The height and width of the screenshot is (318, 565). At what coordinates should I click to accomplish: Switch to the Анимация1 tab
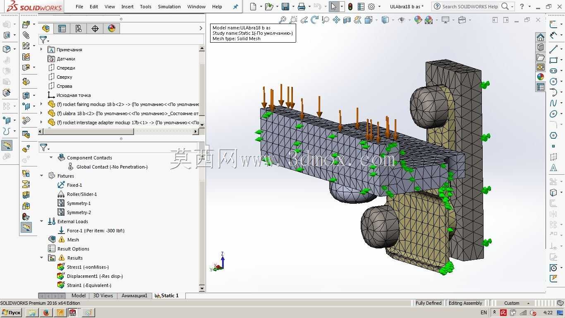tap(134, 296)
